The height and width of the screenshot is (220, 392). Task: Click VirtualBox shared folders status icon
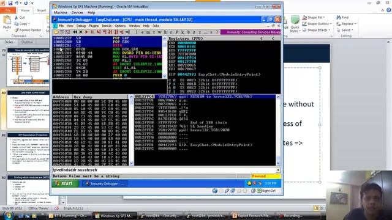[x=239, y=191]
